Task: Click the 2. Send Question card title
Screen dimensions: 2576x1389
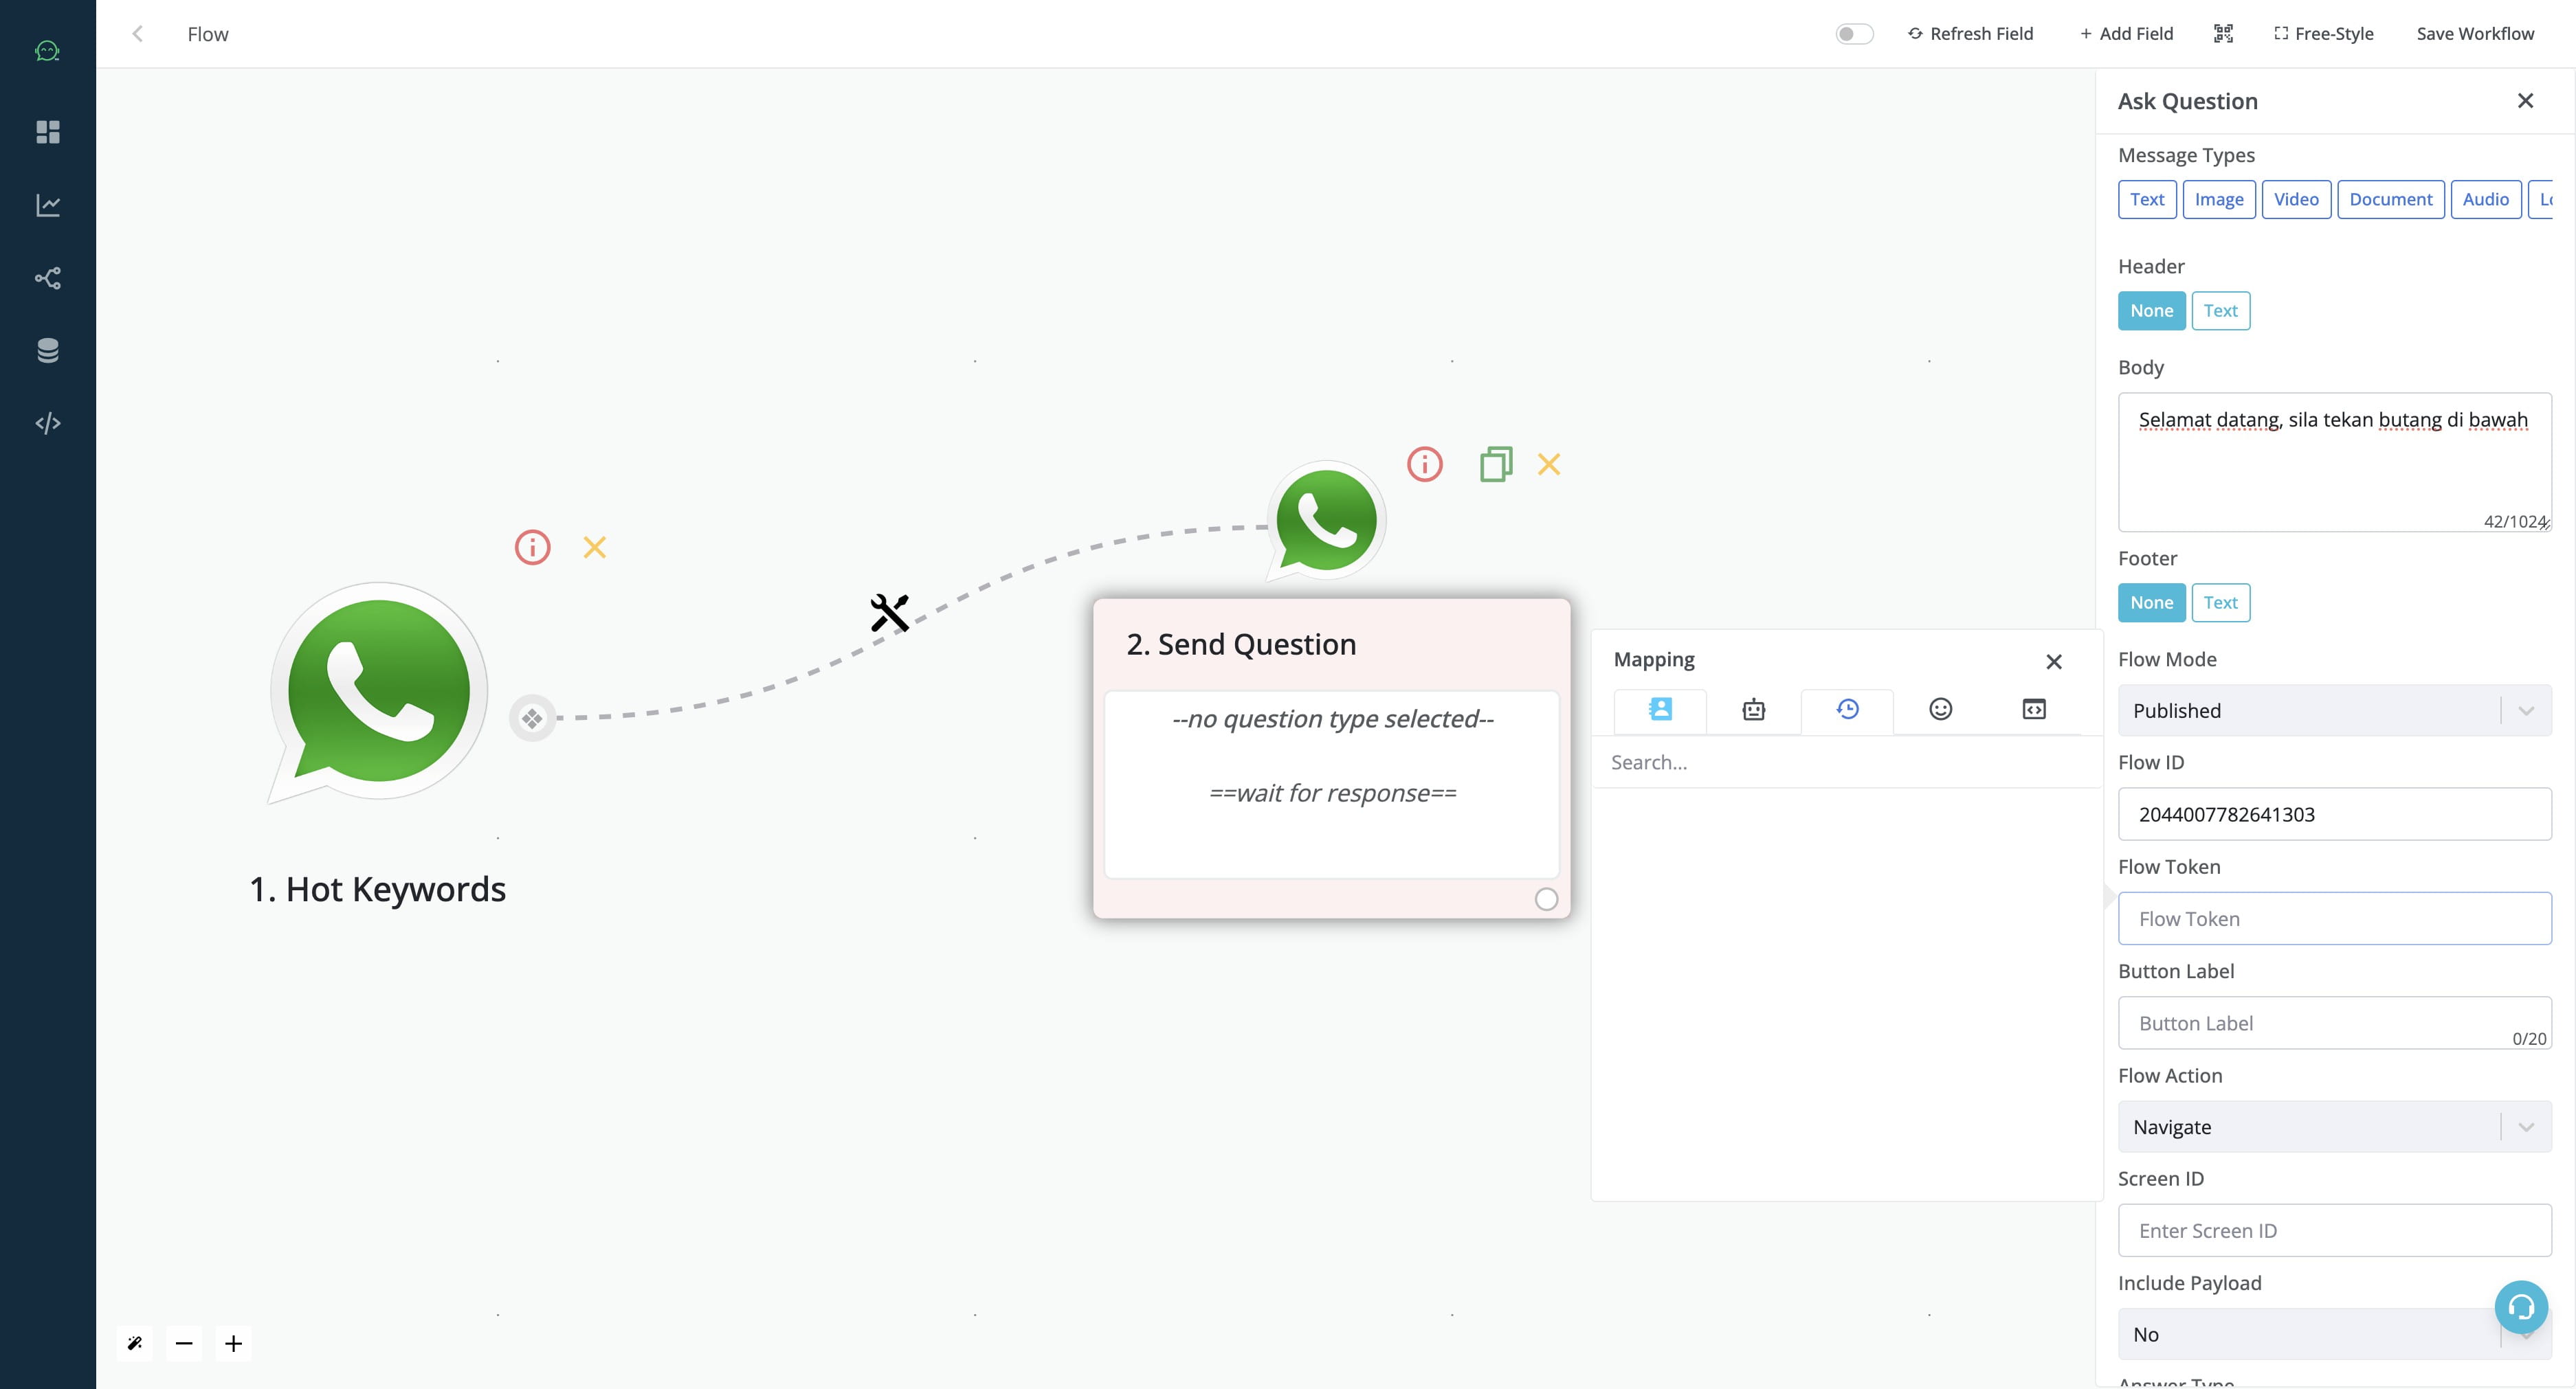Action: (1241, 644)
